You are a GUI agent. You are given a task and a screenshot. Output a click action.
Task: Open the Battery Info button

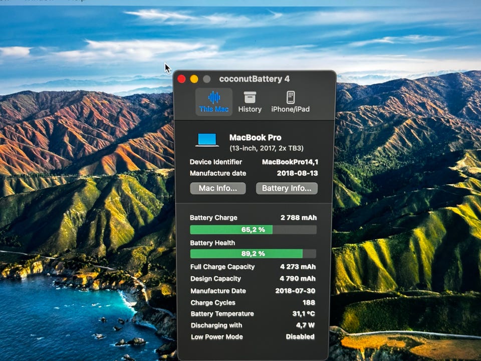tap(287, 188)
